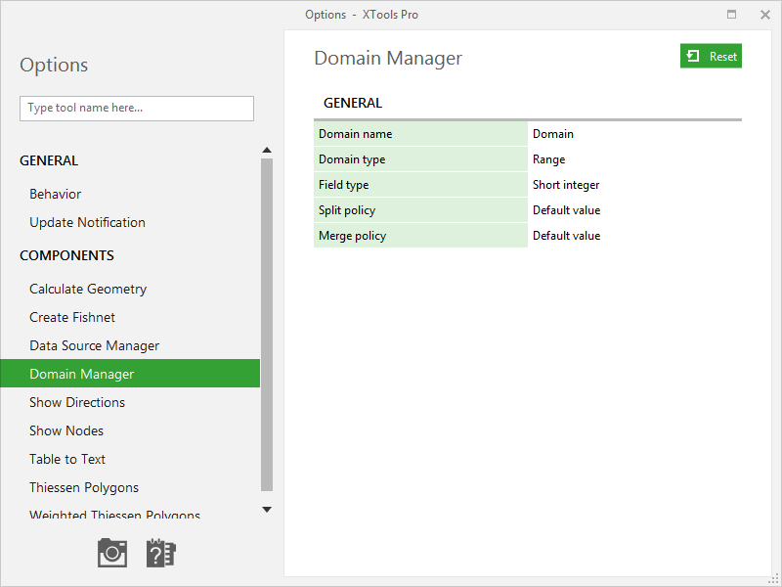Click the tool name search field
Image resolution: width=782 pixels, height=587 pixels.
137,109
